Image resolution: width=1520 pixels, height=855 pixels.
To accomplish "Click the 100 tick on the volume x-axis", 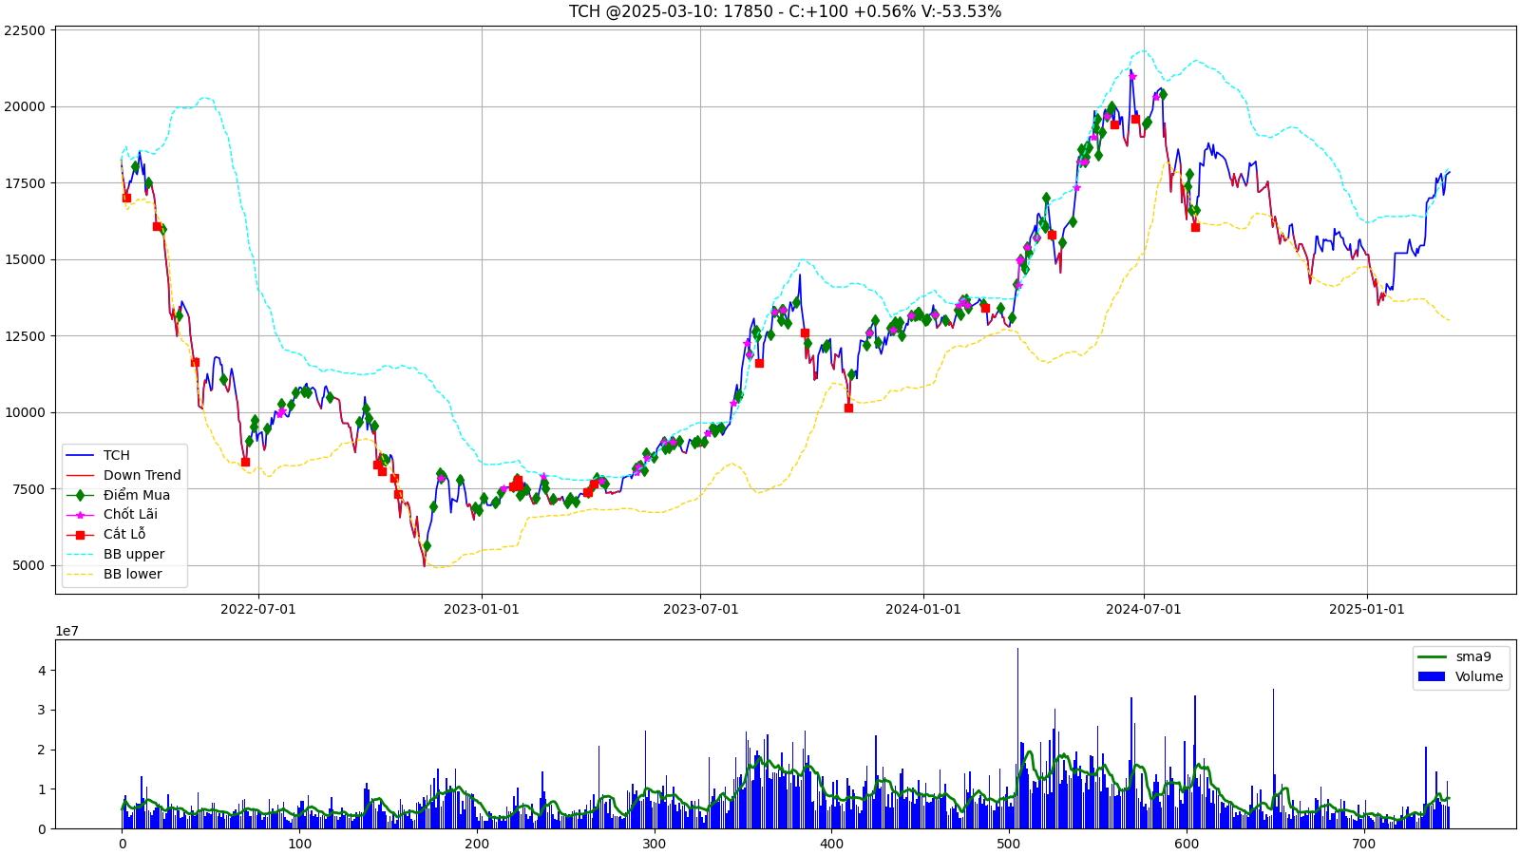I will (299, 844).
